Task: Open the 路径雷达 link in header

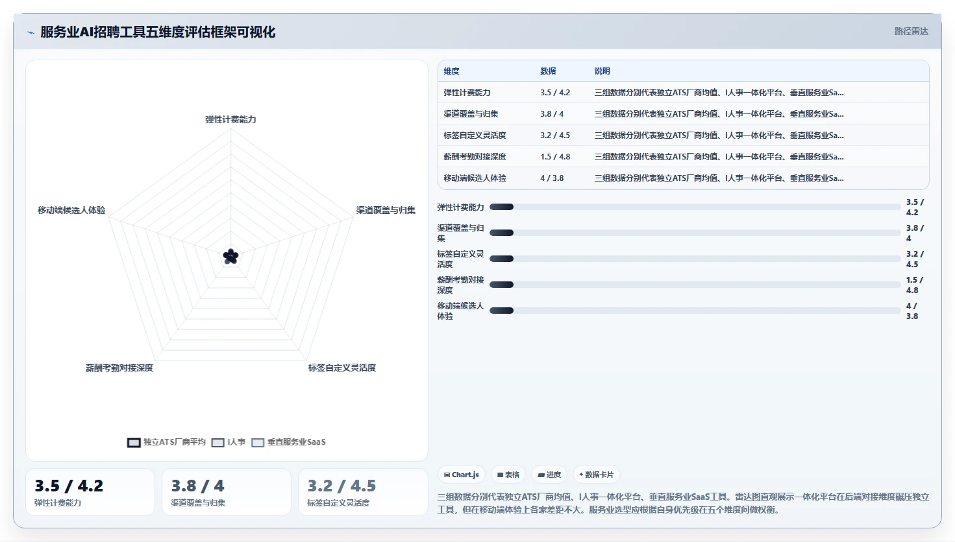Action: [x=911, y=31]
